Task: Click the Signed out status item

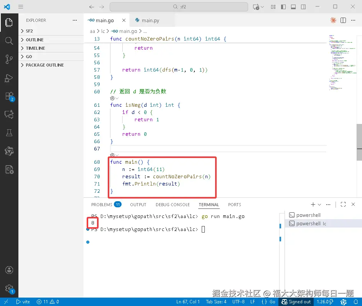Action: (x=296, y=302)
